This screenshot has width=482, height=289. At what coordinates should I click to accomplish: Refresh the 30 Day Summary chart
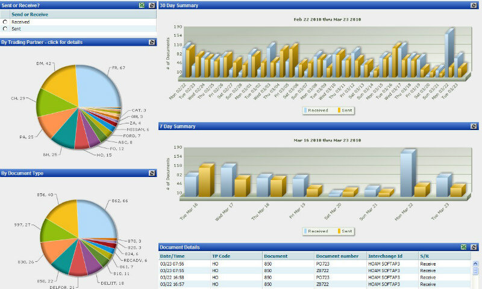pyautogui.click(x=474, y=5)
